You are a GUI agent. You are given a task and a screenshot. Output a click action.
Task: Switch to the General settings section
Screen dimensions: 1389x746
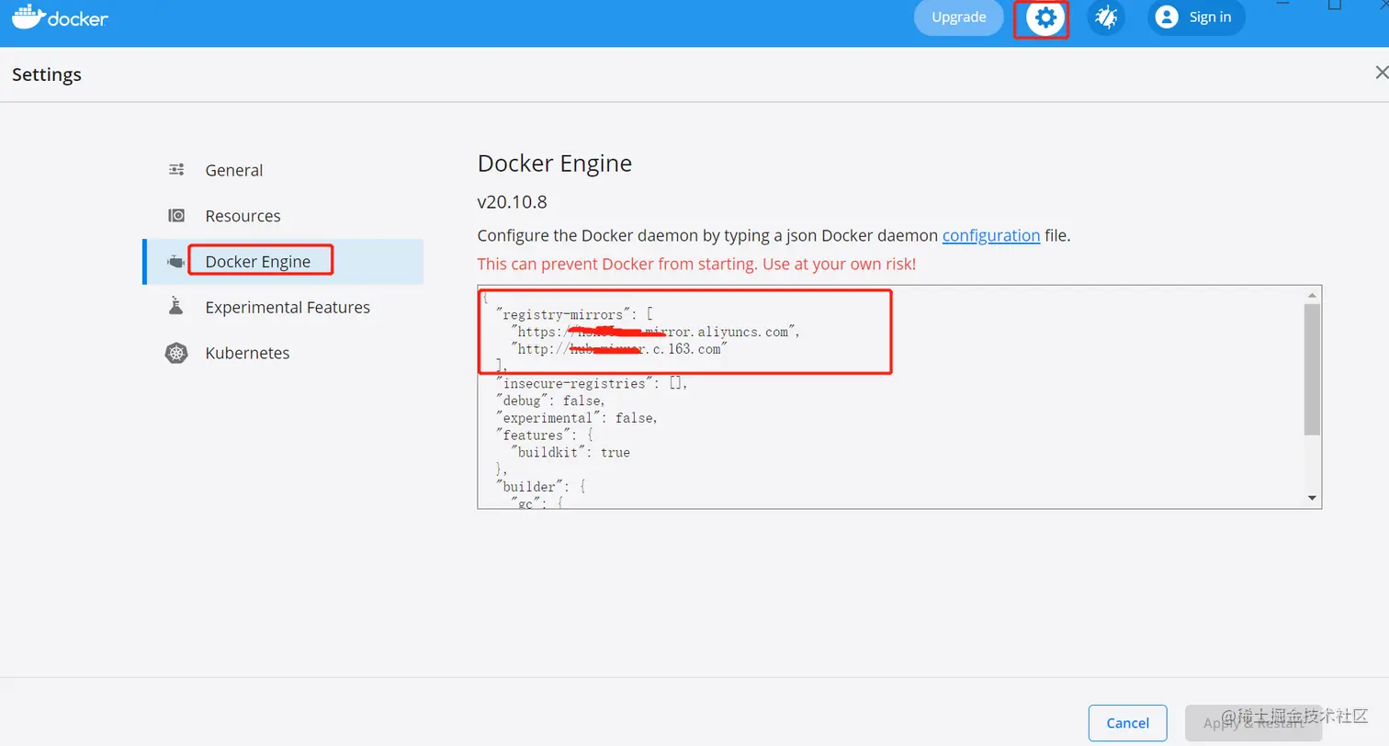point(233,169)
